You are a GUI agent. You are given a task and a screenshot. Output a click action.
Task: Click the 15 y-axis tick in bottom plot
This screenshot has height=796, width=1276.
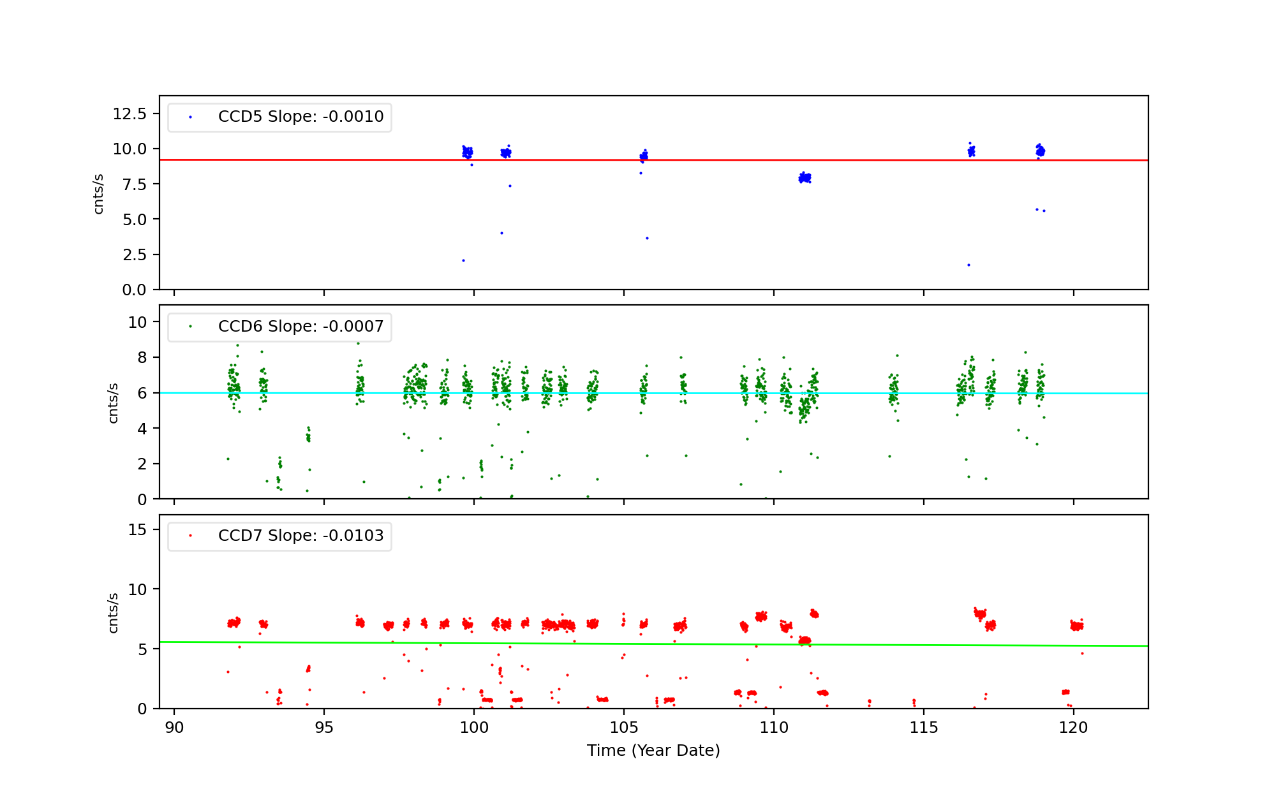pyautogui.click(x=137, y=530)
